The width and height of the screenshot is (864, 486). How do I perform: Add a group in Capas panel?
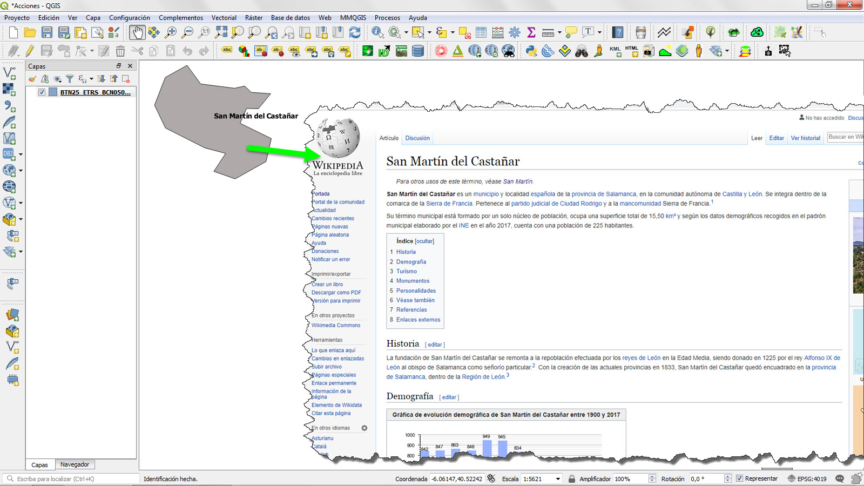(x=45, y=79)
